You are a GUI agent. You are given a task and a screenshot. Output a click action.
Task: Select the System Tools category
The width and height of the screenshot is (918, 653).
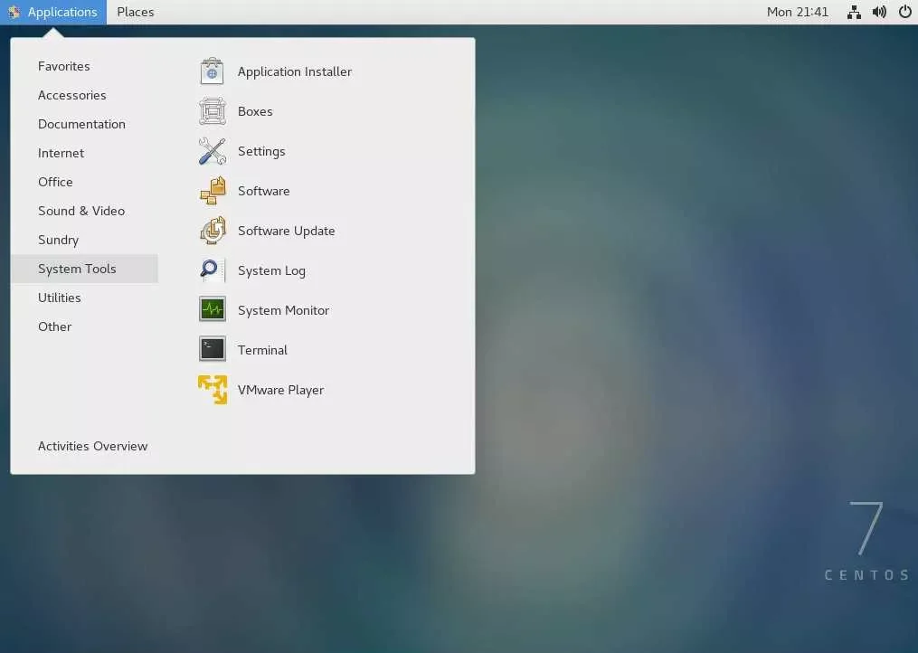84,269
